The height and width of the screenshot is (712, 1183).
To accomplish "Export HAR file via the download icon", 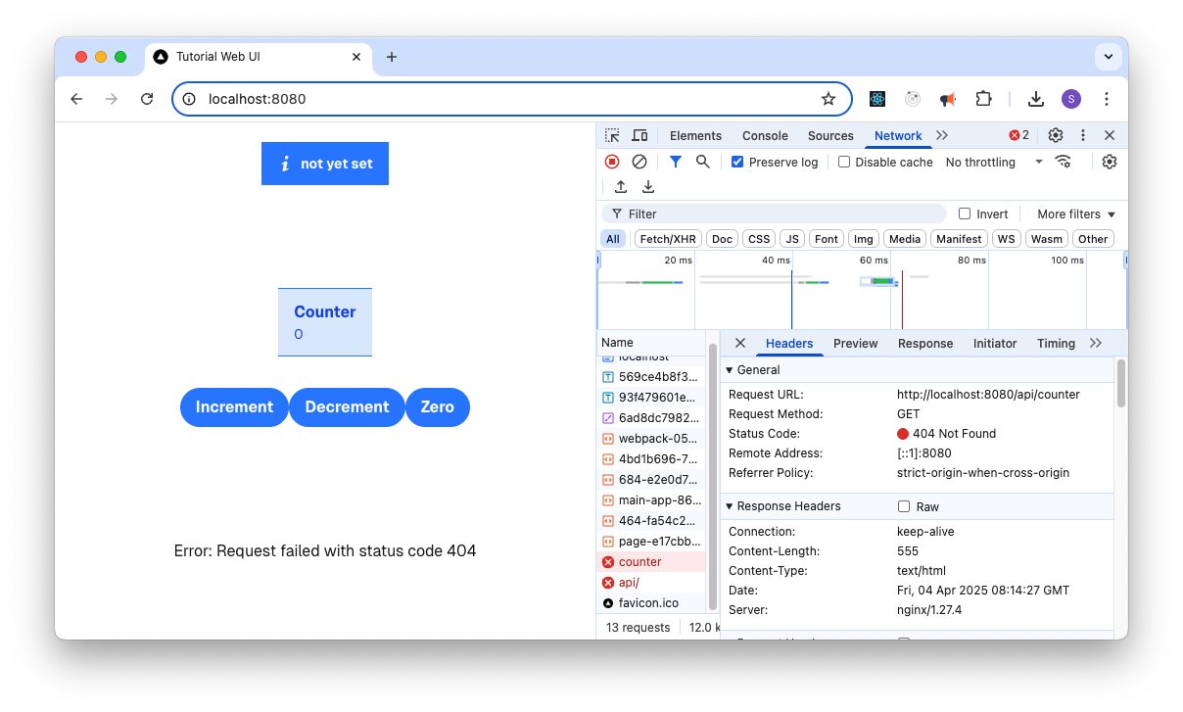I will (647, 186).
